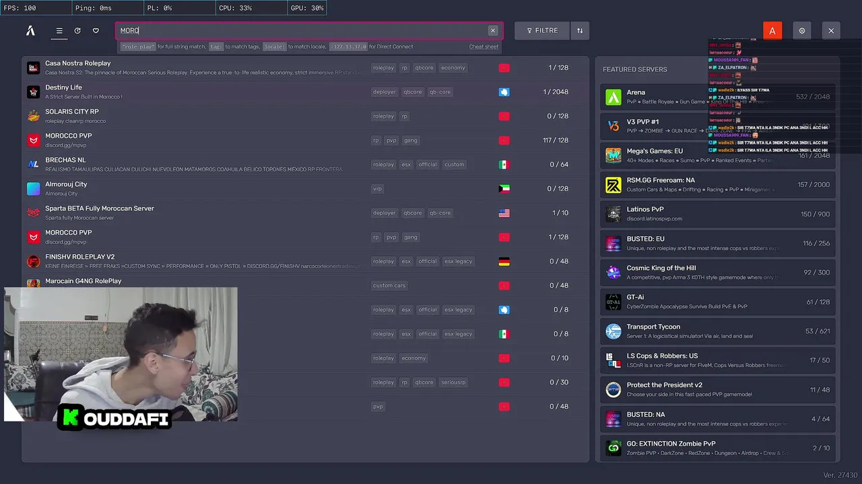Click the Kuwait flag on Almorouj City row
This screenshot has width=862, height=484.
[x=504, y=189]
